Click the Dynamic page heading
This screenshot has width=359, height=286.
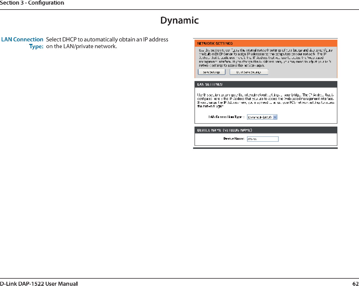click(179, 20)
